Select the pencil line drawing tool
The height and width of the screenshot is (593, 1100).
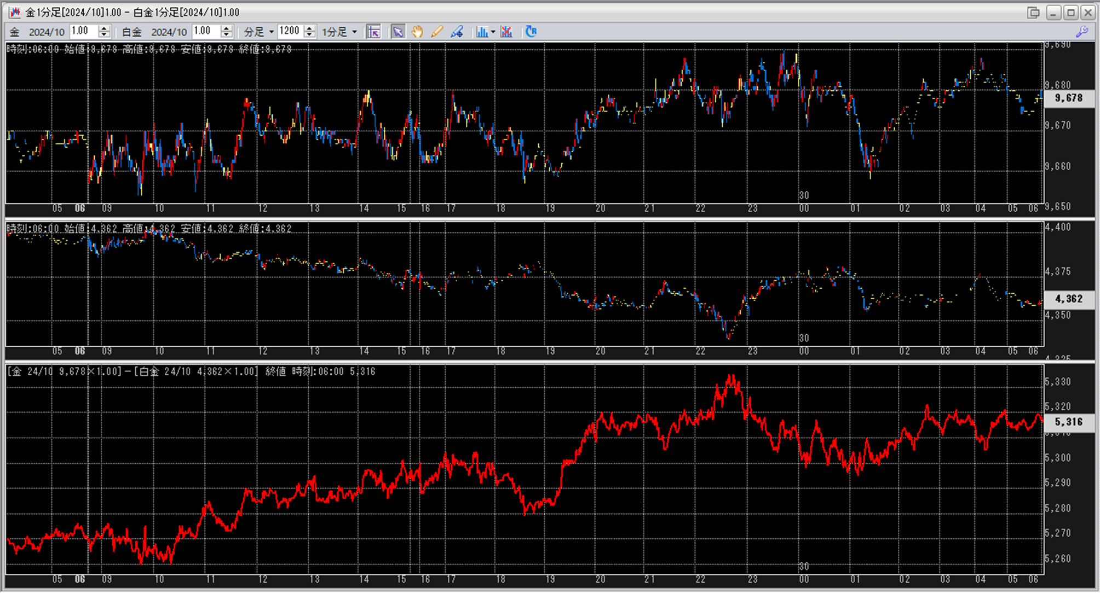point(437,32)
